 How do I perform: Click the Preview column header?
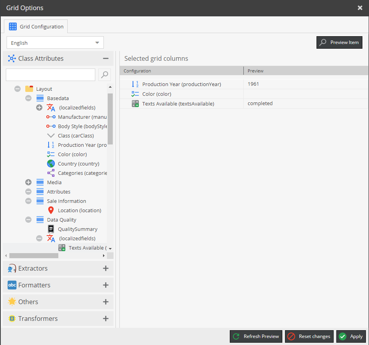306,71
